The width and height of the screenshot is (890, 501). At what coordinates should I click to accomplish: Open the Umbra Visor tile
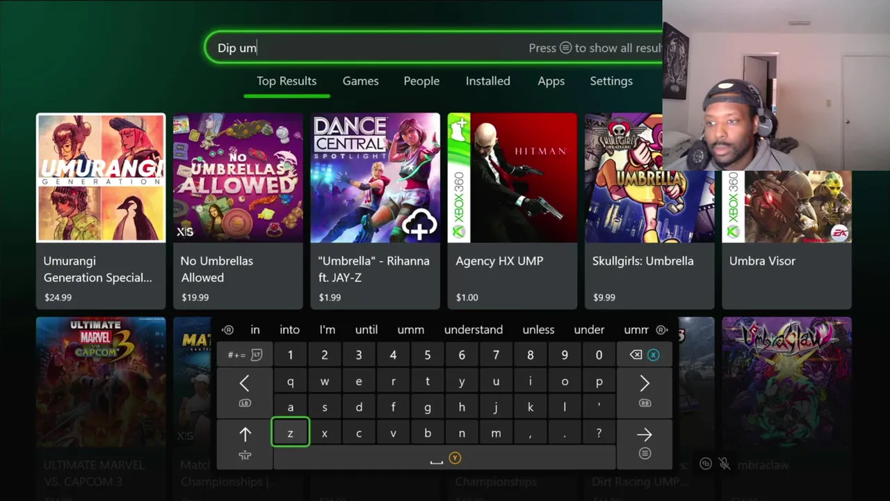(x=786, y=240)
